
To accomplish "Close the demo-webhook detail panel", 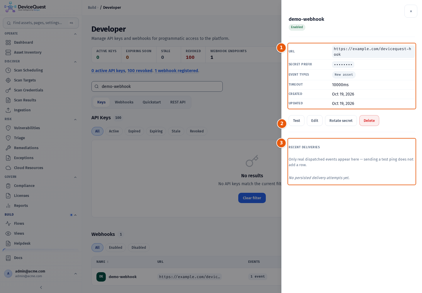I will click(411, 11).
